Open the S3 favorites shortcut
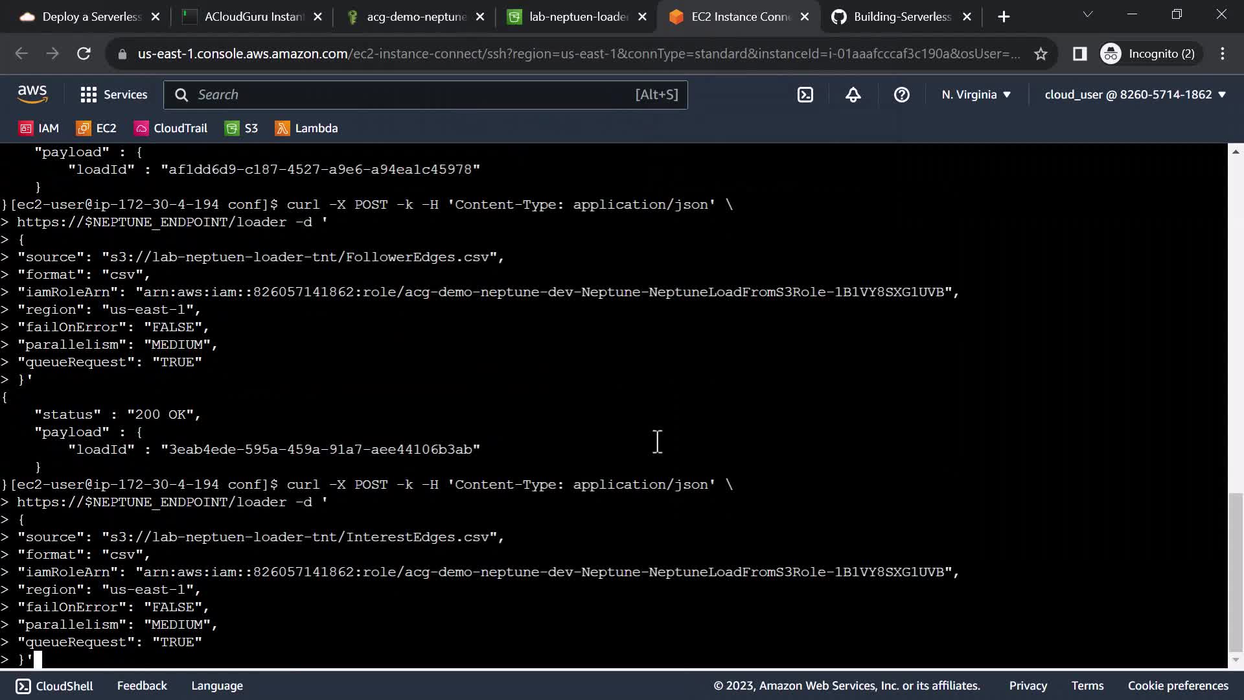Image resolution: width=1244 pixels, height=700 pixels. (242, 128)
